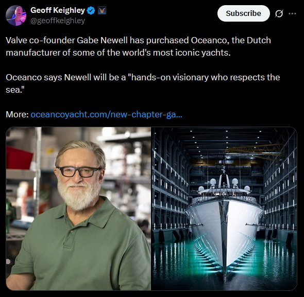The image size is (304, 297).
Task: Open the oceancoyacht.com link
Action: click(106, 114)
